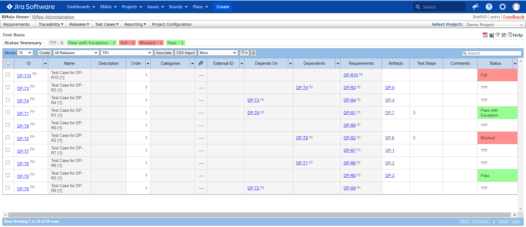Open the Requirements tab
The image size is (526, 227).
16,24
